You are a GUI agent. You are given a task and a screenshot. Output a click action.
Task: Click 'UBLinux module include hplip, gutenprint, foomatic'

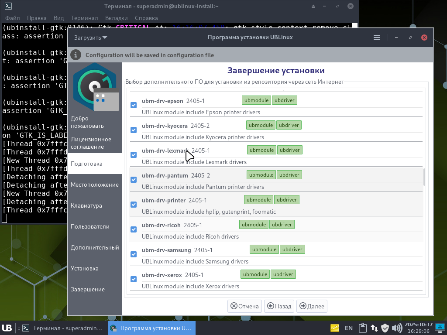[x=209, y=212]
